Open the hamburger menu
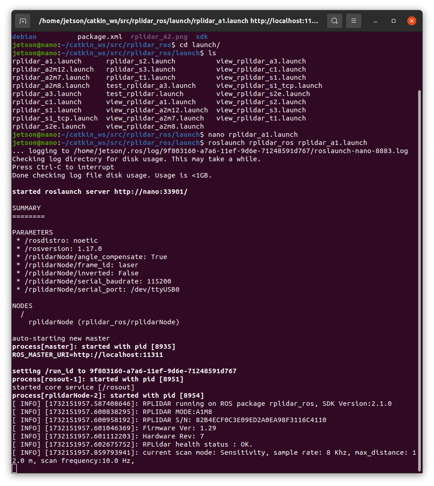Image resolution: width=434 pixels, height=486 pixels. pos(353,21)
